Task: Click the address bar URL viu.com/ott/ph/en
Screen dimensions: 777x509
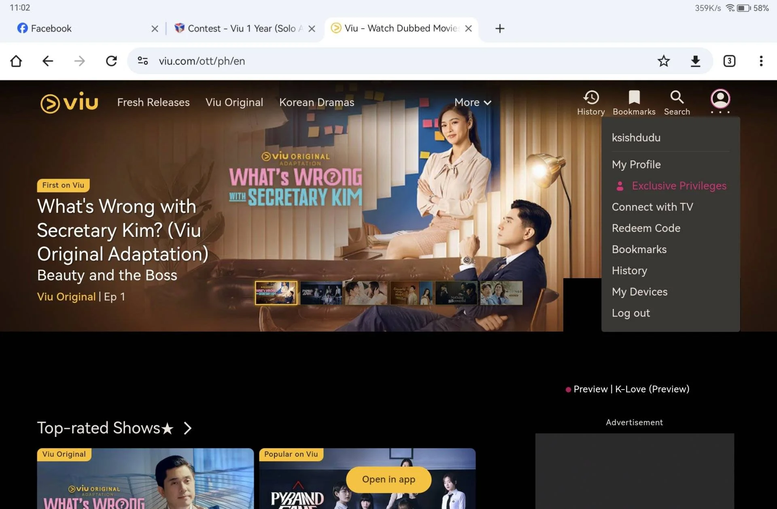Action: point(202,61)
